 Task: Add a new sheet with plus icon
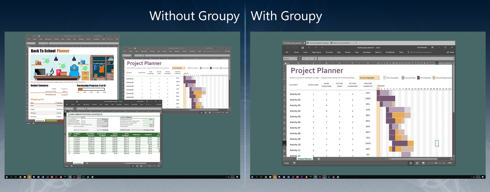click(x=319, y=159)
